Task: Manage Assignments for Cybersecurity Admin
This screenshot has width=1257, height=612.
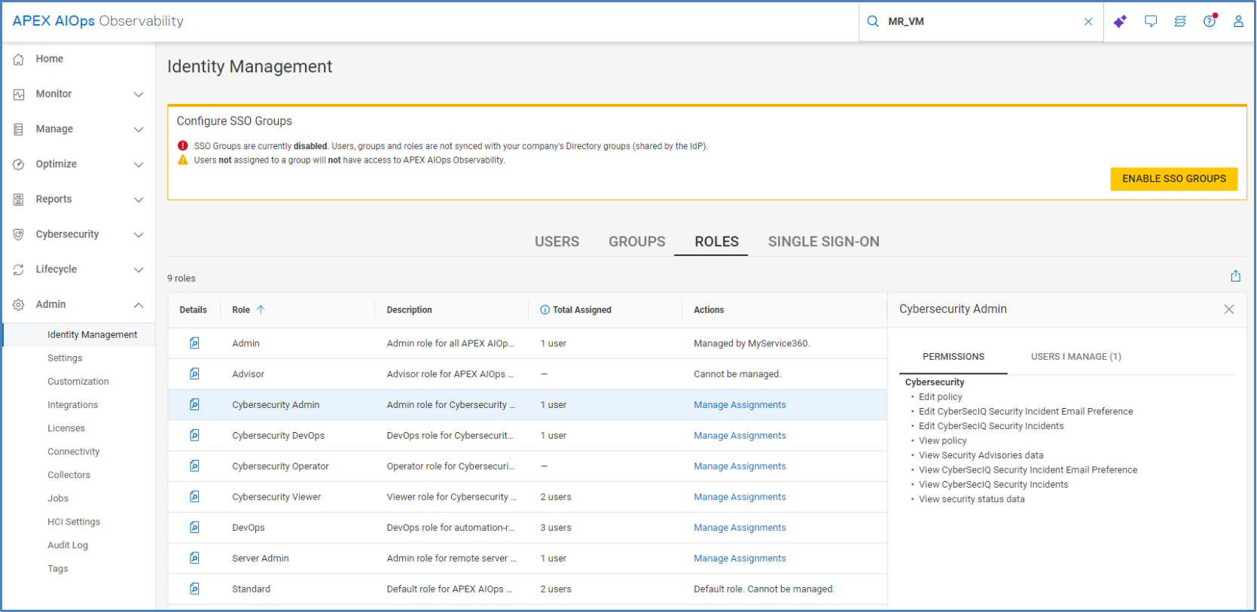Action: tap(740, 405)
